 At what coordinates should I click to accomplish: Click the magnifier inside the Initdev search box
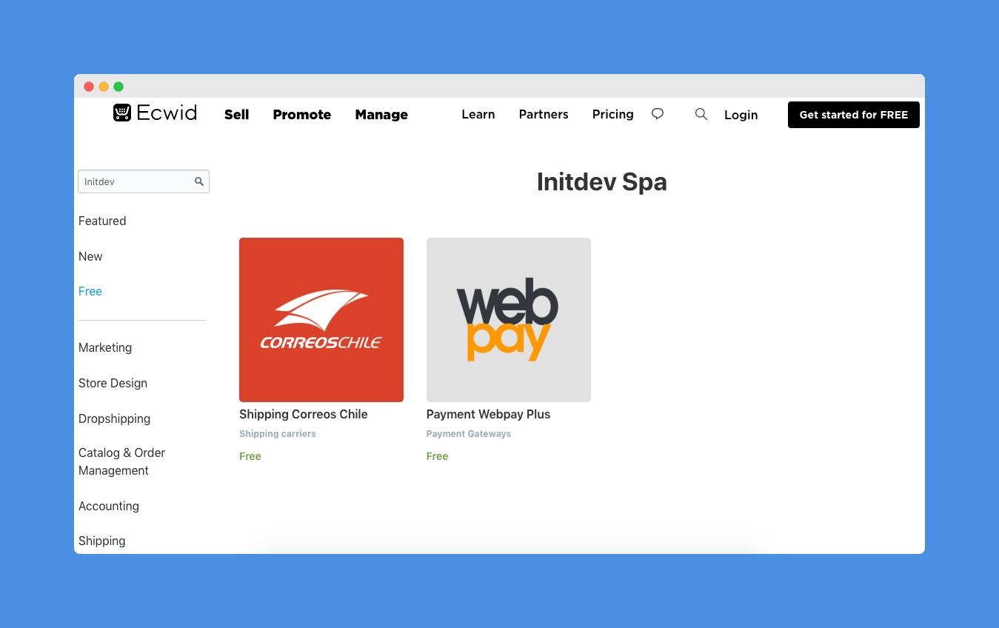coord(199,181)
